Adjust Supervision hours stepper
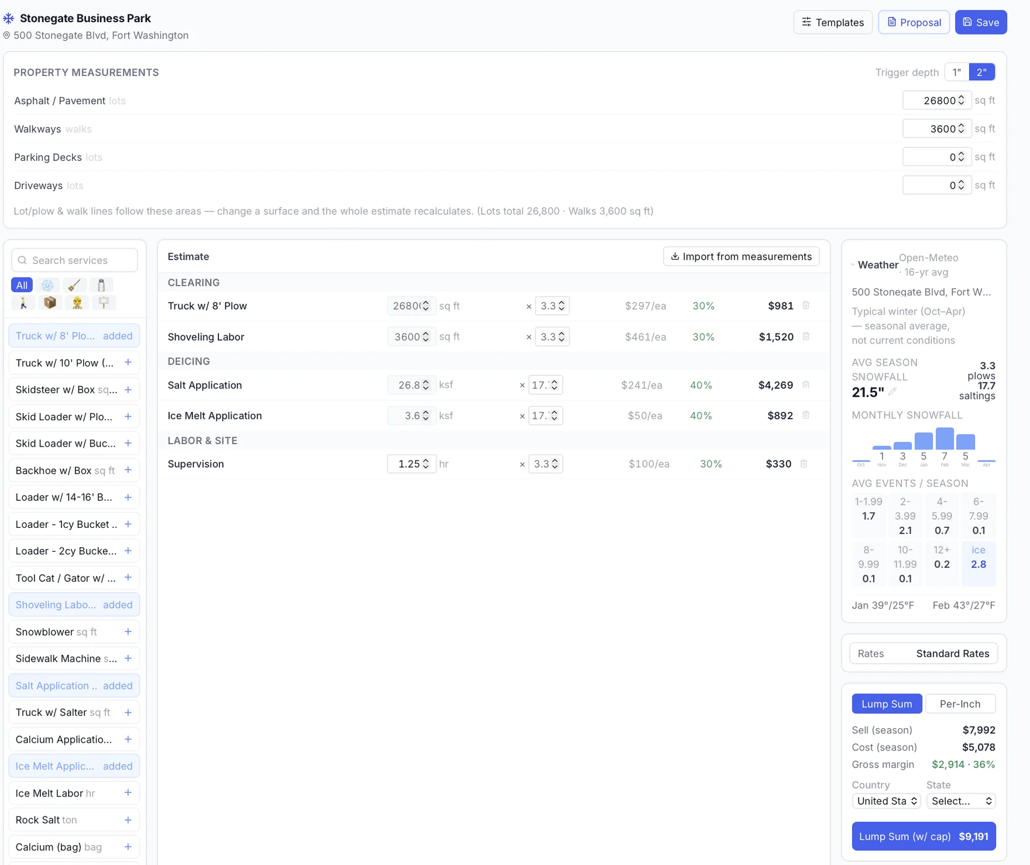Image resolution: width=1030 pixels, height=865 pixels. 426,464
